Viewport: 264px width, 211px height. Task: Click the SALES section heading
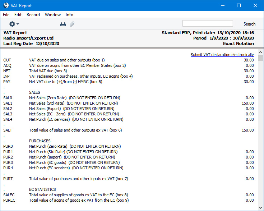click(34, 92)
